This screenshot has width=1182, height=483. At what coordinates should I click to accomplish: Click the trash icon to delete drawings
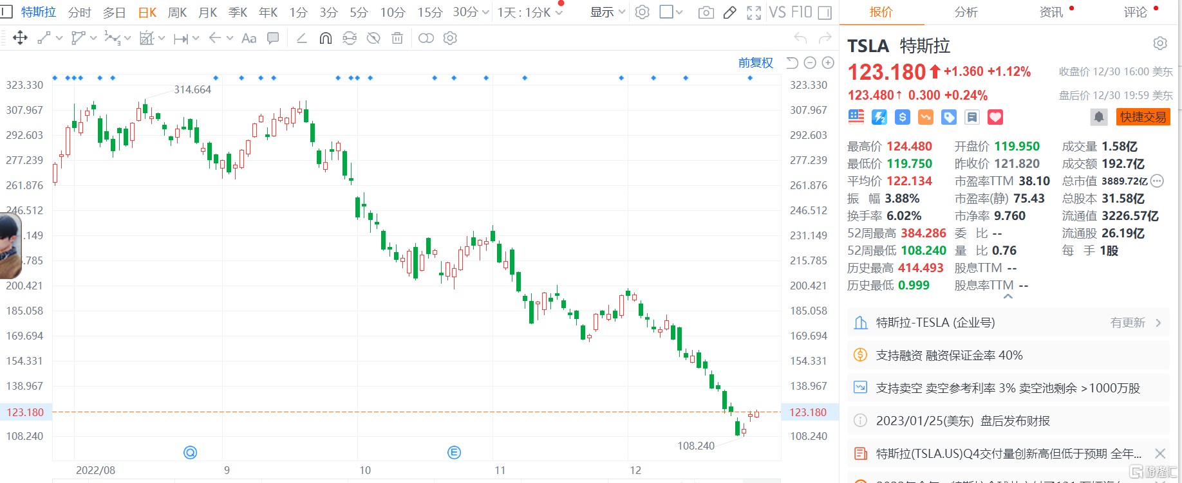pyautogui.click(x=397, y=39)
